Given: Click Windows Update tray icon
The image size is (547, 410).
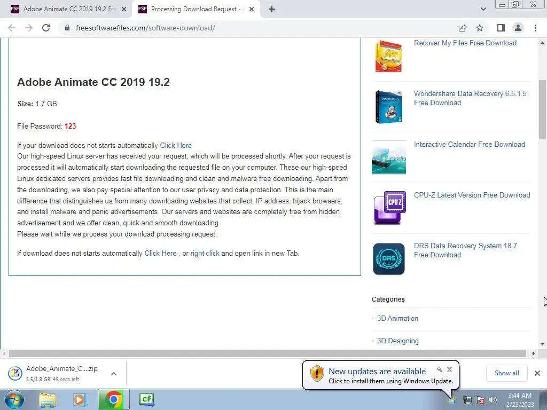Looking at the screenshot, I should pyautogui.click(x=451, y=400).
